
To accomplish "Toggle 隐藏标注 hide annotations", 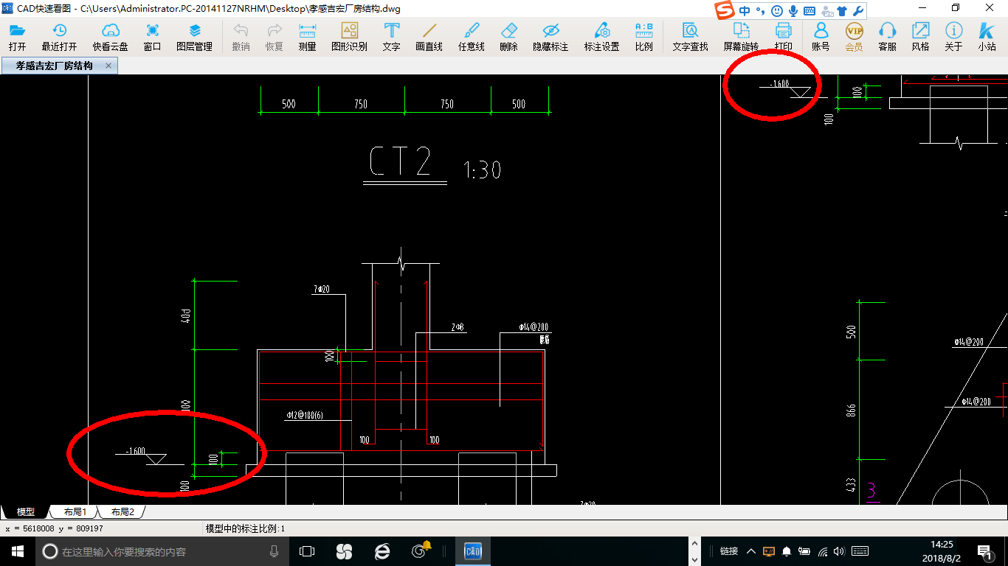I will click(x=550, y=37).
